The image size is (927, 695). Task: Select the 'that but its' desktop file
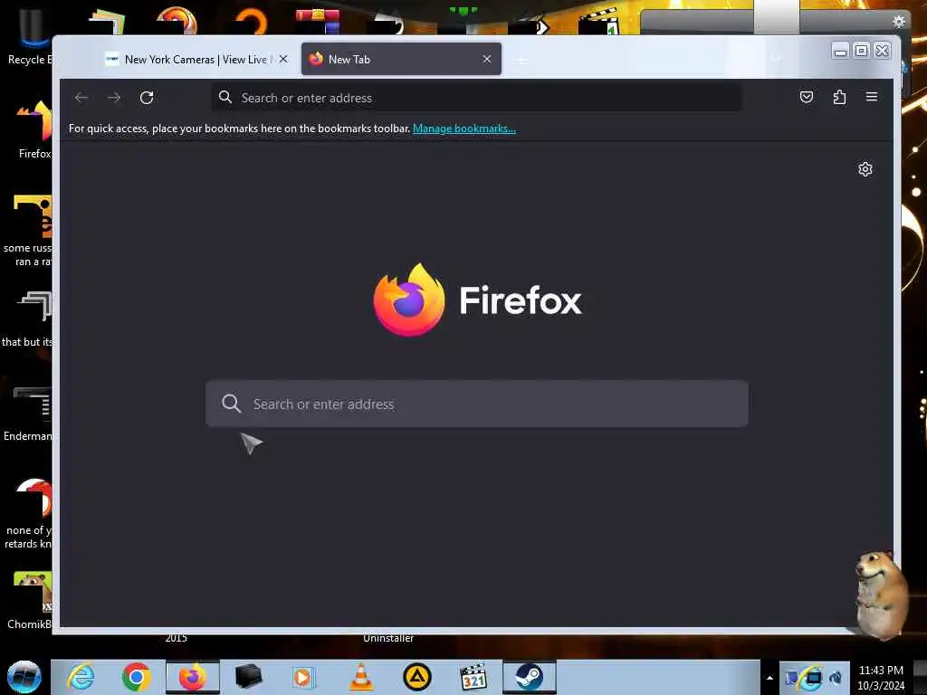(28, 319)
